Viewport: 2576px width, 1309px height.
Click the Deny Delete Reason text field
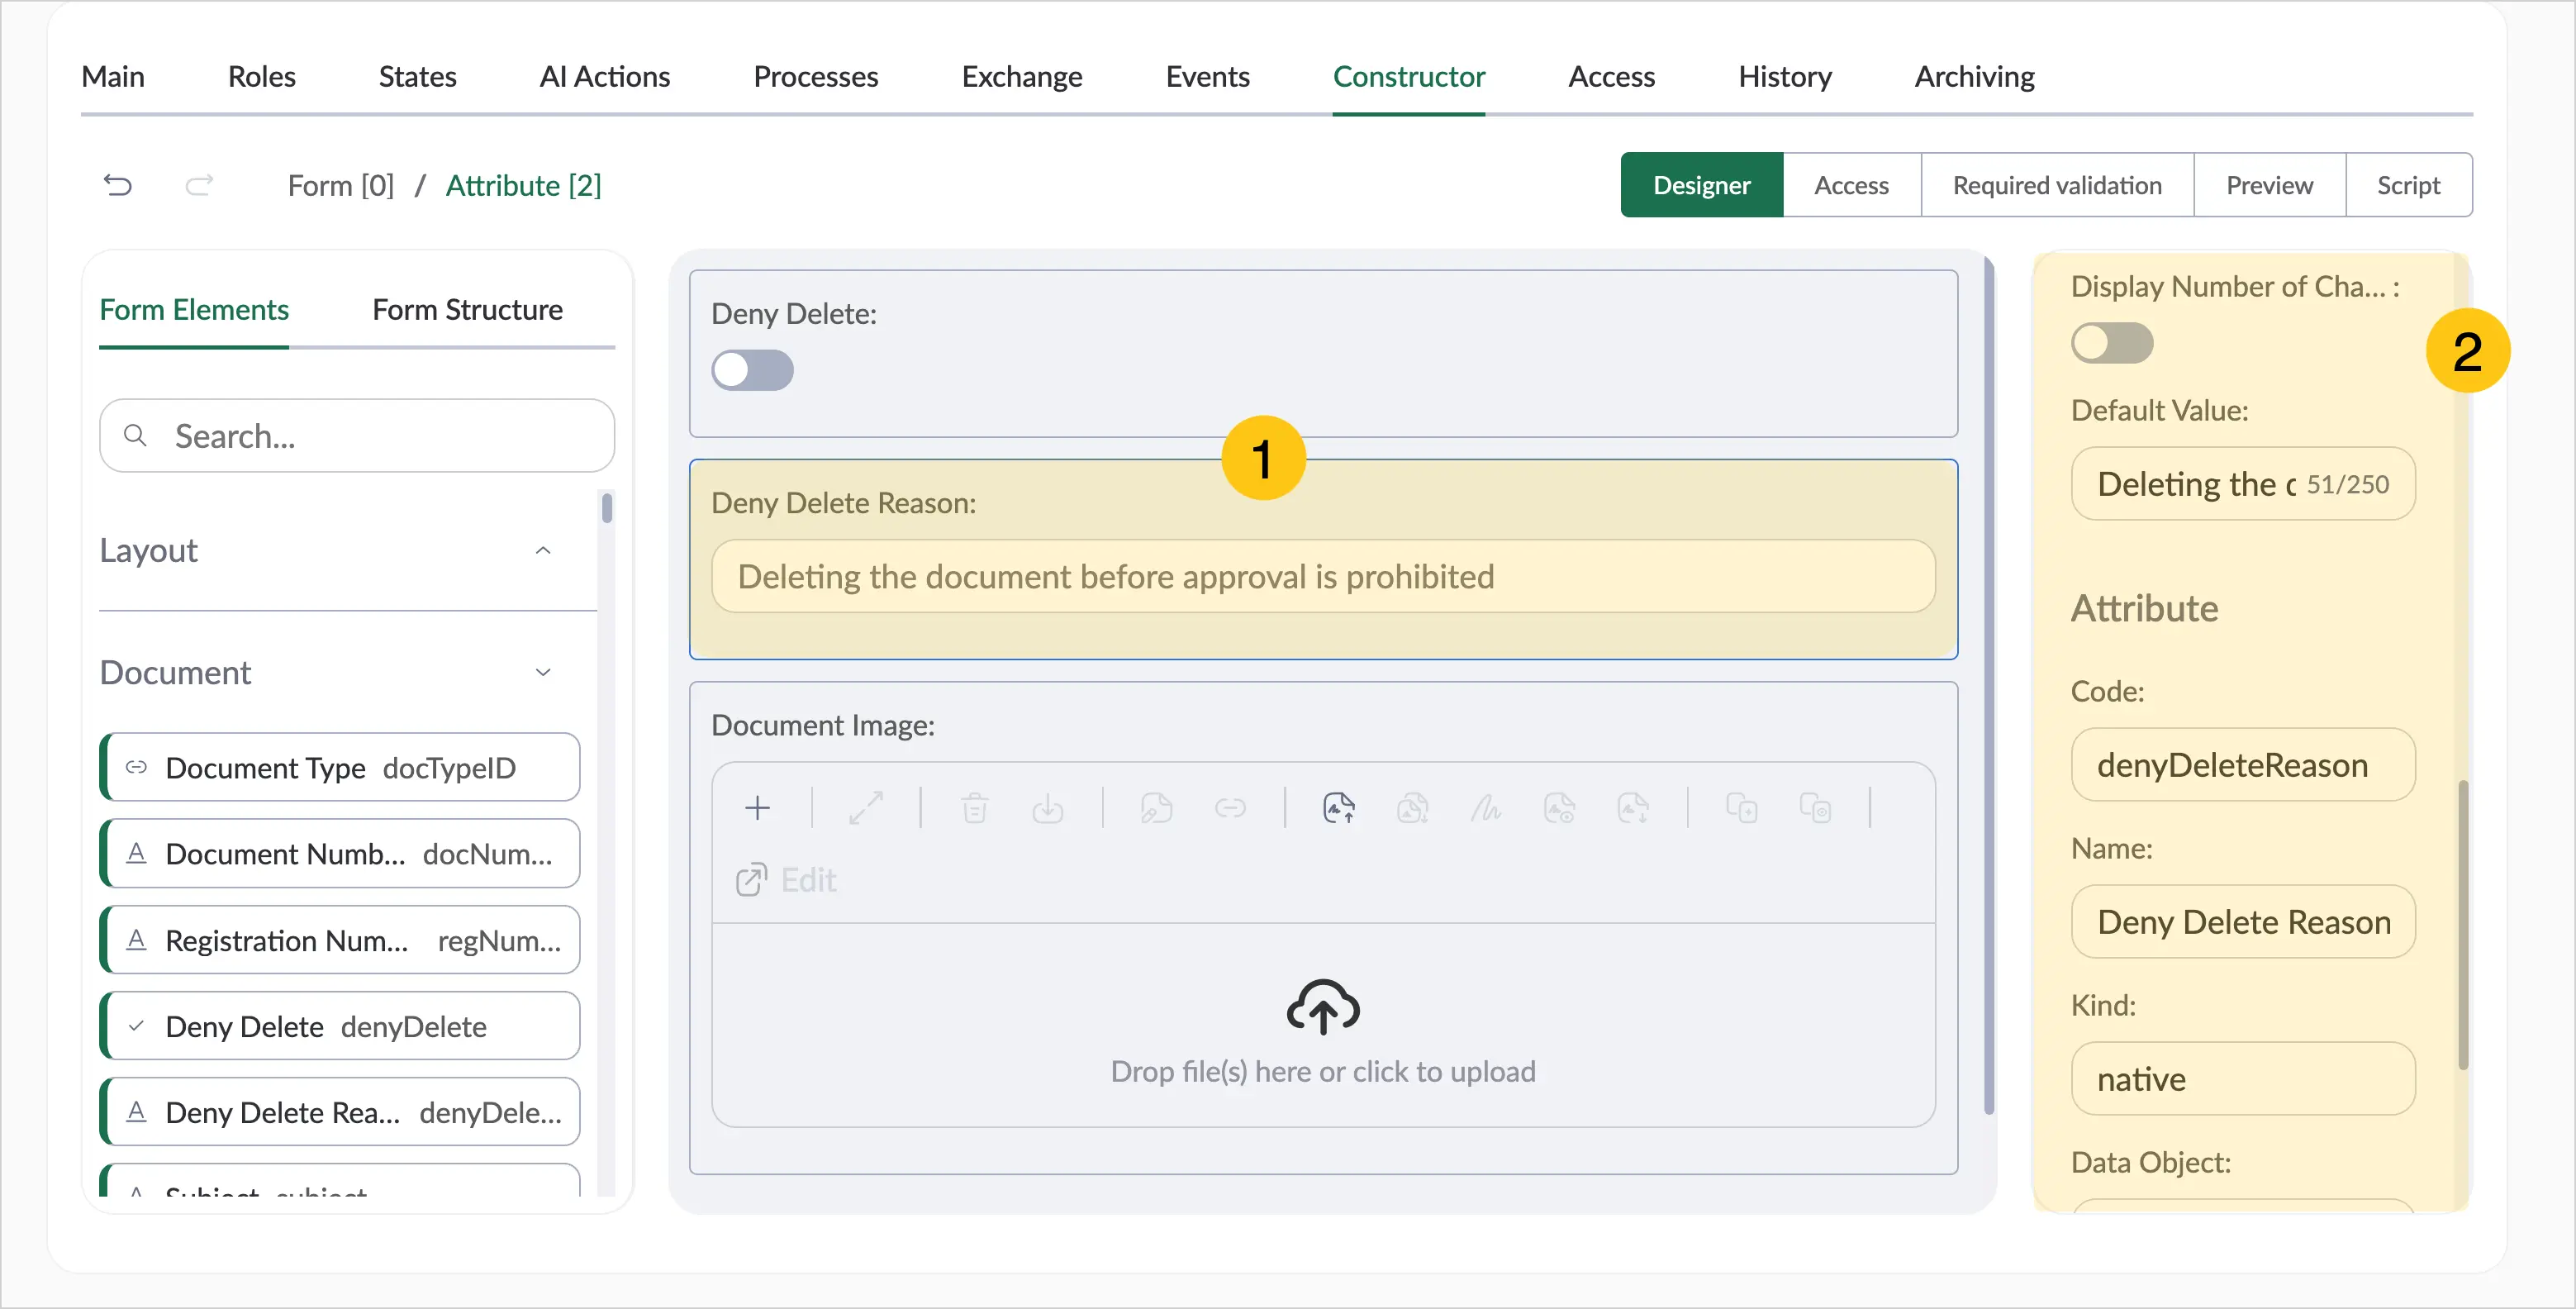[1323, 576]
